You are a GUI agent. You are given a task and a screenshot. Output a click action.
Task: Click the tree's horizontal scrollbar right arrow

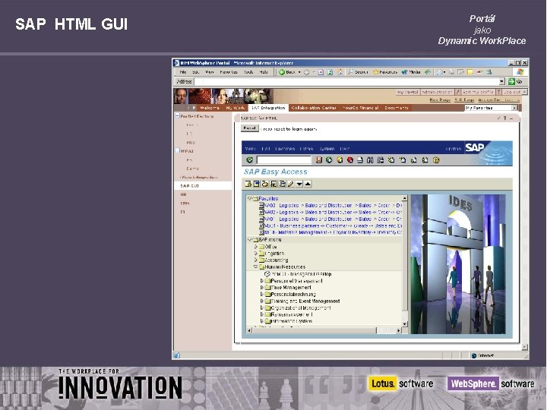pos(399,330)
